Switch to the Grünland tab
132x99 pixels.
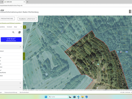click(9, 27)
